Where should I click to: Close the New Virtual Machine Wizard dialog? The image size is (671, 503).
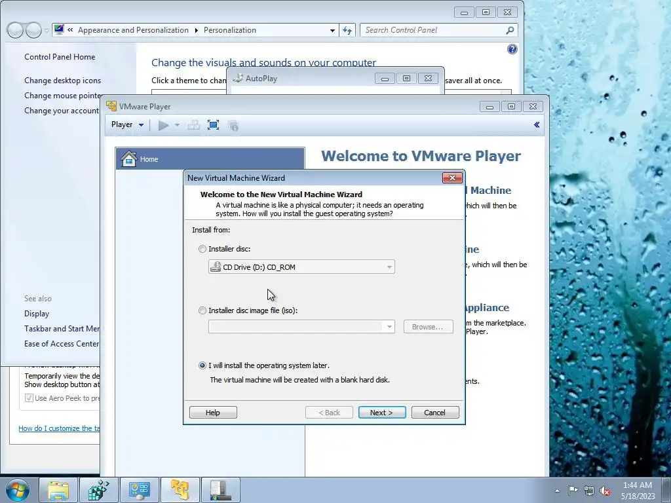click(452, 177)
